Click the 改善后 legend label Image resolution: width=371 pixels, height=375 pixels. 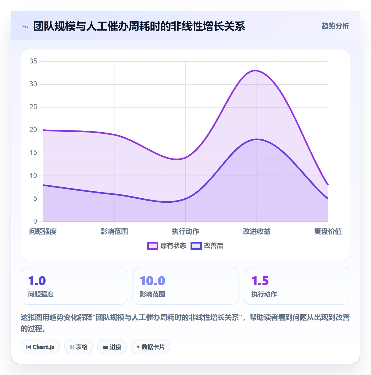(214, 246)
